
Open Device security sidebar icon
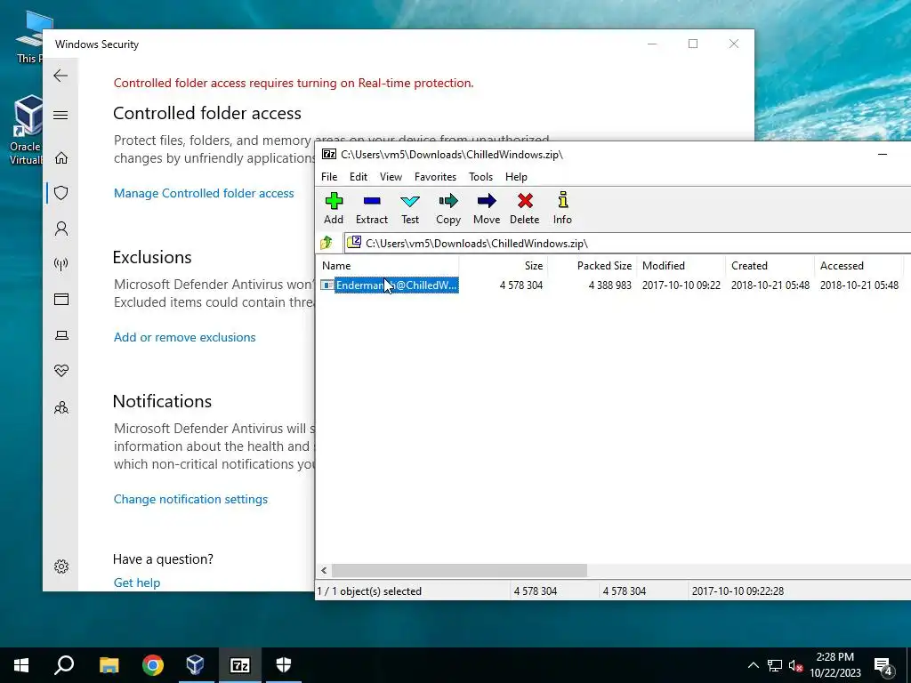click(61, 335)
